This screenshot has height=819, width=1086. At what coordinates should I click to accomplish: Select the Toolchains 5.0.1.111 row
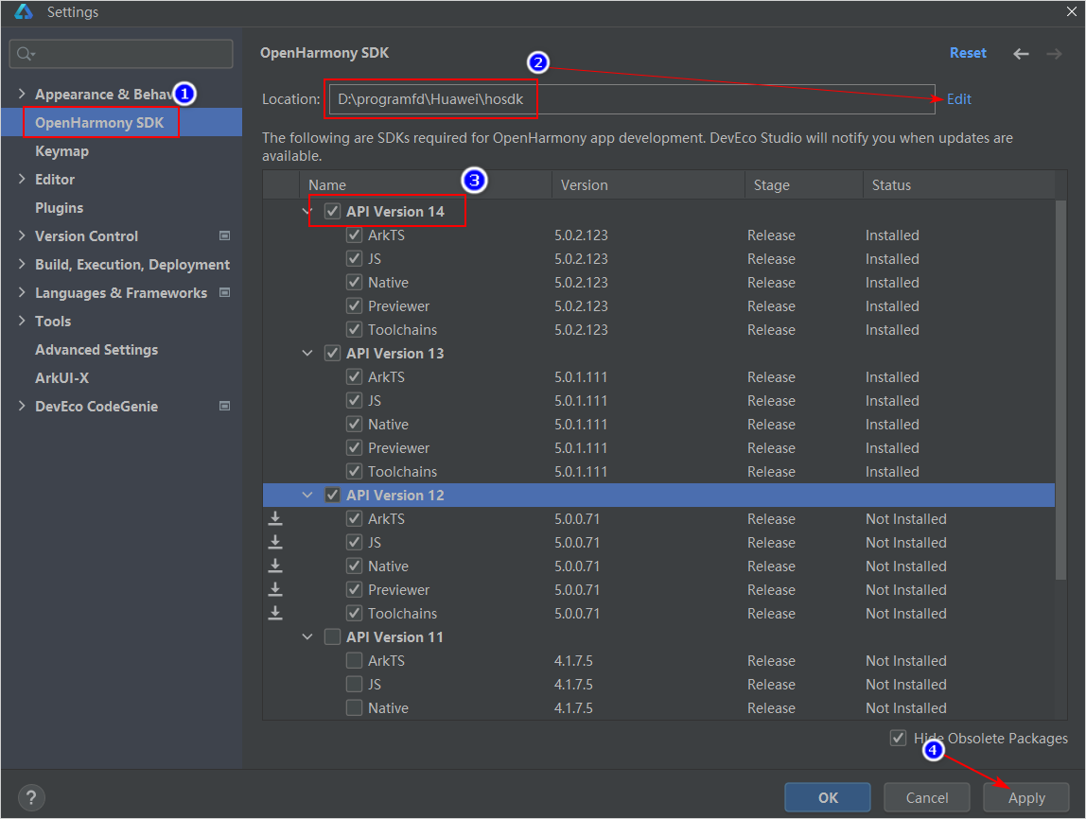[x=658, y=472]
